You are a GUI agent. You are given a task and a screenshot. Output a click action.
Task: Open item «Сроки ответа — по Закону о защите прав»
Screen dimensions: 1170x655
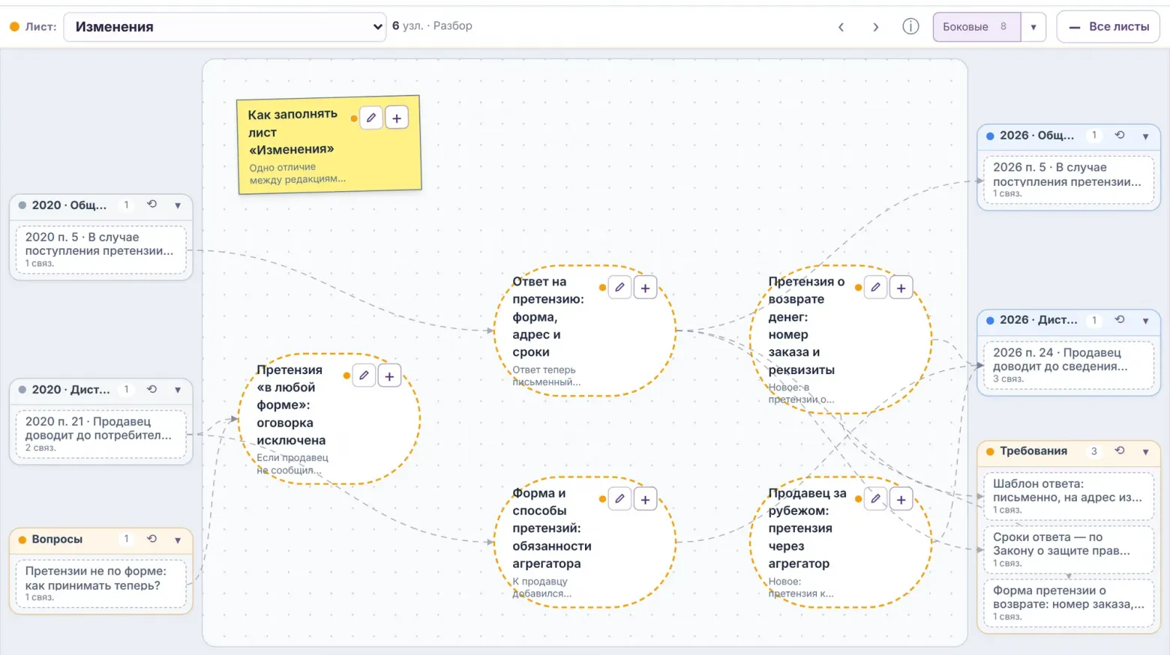click(1068, 549)
